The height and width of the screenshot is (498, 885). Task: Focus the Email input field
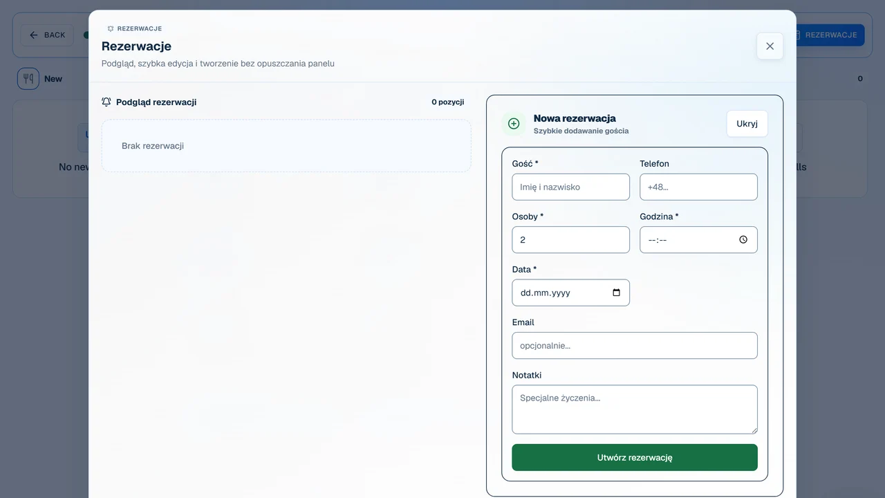(x=635, y=346)
